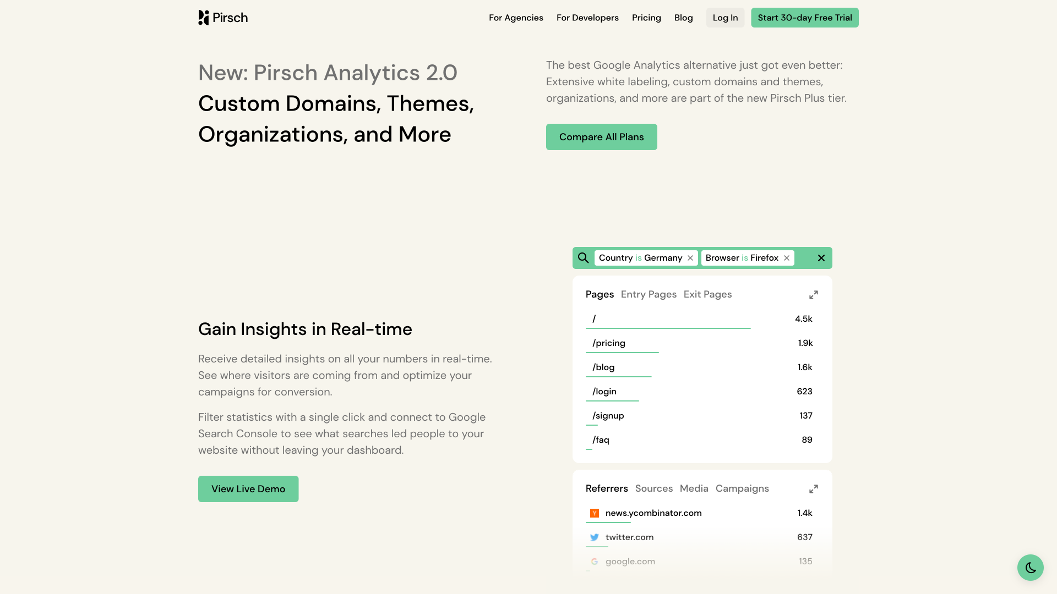
Task: Switch to Campaigns tab
Action: click(742, 488)
